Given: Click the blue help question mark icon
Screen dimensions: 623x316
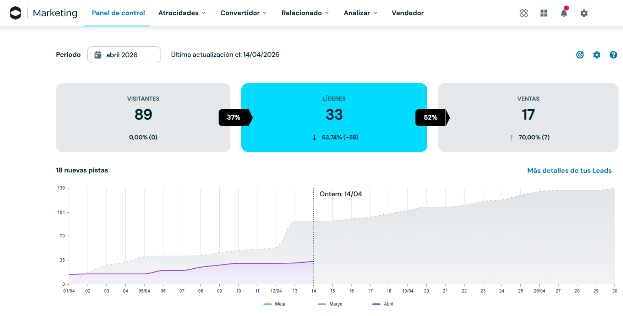Looking at the screenshot, I should (613, 55).
